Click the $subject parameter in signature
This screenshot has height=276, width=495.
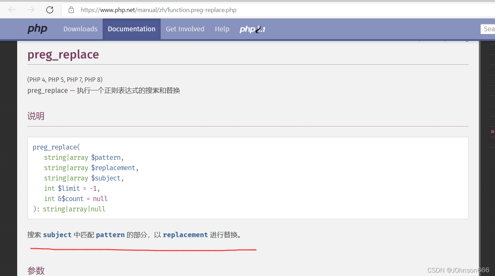[x=106, y=178]
